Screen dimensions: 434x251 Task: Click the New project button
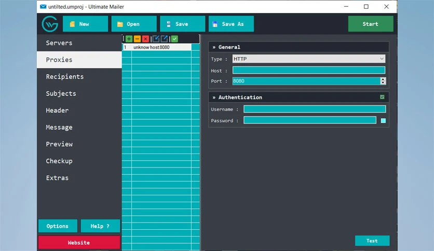pos(85,24)
